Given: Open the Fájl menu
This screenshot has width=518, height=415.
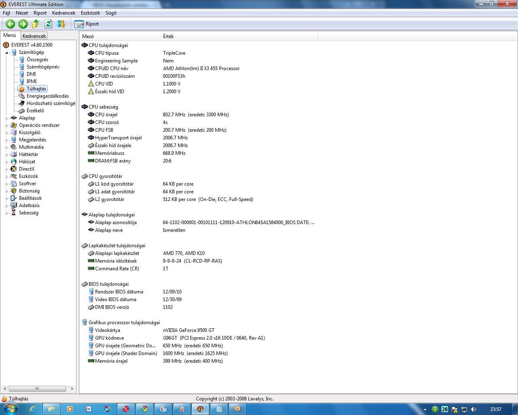Looking at the screenshot, I should (6, 13).
